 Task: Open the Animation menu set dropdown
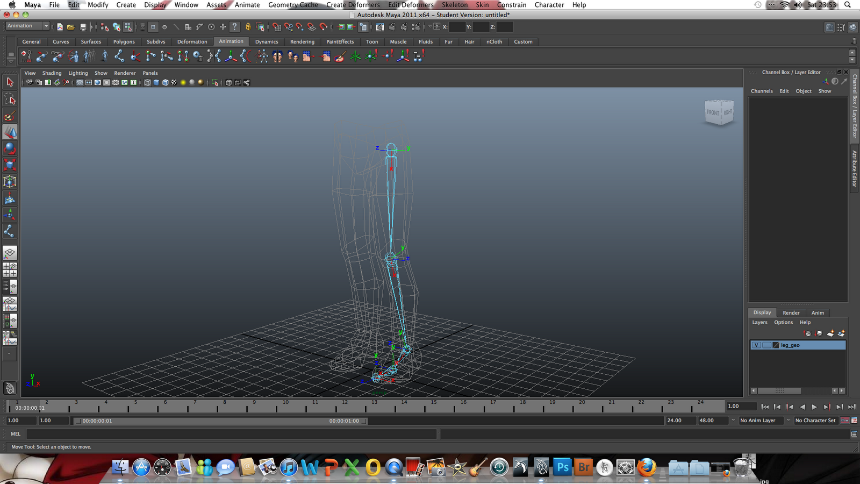tap(27, 25)
